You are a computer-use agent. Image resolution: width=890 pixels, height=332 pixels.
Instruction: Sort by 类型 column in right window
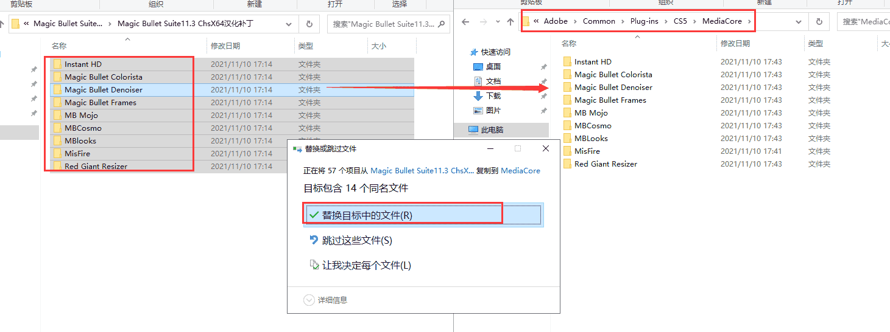(x=816, y=44)
